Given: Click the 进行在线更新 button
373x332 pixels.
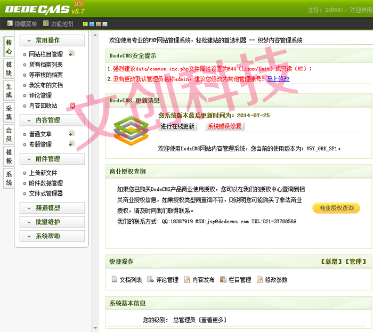Looking at the screenshot, I should coord(177,126).
